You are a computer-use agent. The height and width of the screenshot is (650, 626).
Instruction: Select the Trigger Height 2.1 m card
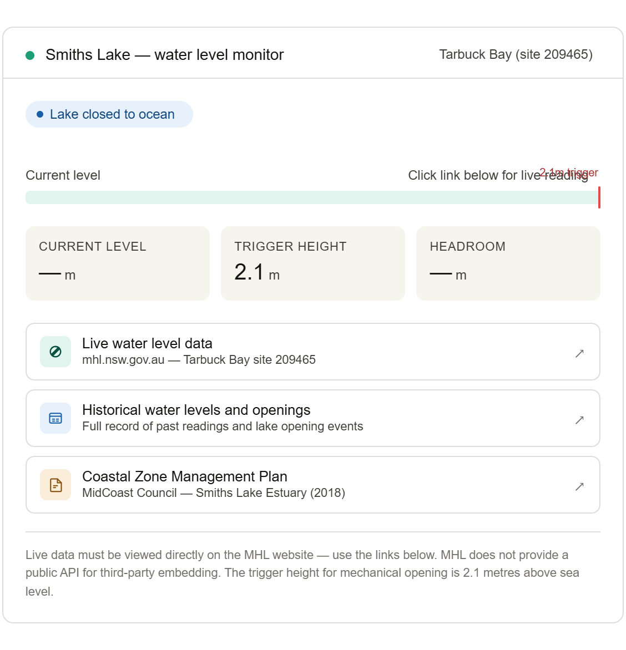(x=313, y=263)
